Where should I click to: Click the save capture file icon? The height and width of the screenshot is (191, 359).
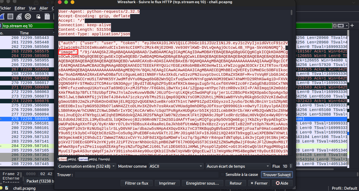47,17
